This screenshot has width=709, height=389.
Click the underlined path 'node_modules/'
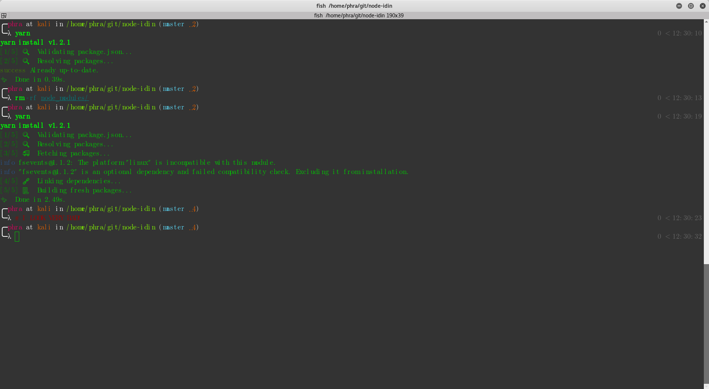point(65,98)
